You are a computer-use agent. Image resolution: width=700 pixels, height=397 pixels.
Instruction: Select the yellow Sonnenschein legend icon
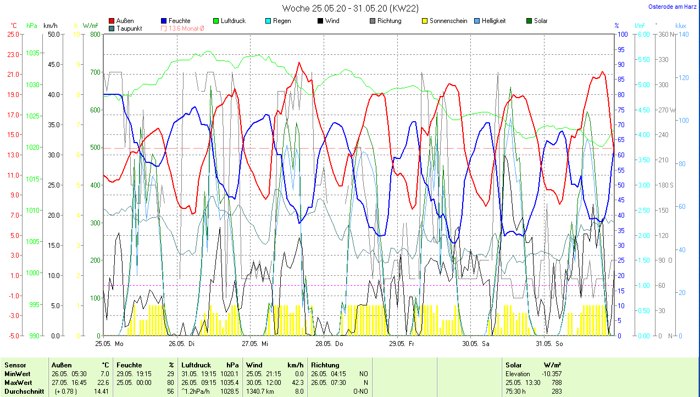425,21
